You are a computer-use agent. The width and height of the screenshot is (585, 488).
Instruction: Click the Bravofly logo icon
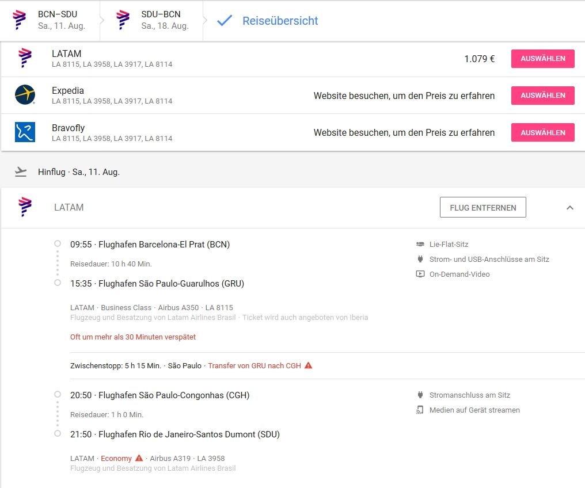(x=25, y=132)
